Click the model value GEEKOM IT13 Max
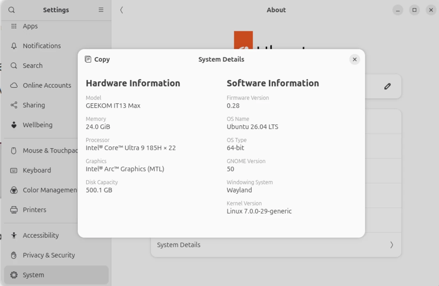Image resolution: width=439 pixels, height=286 pixels. (x=113, y=106)
